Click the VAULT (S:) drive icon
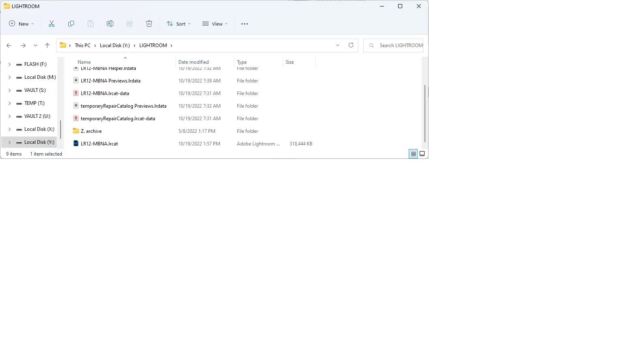 point(19,90)
